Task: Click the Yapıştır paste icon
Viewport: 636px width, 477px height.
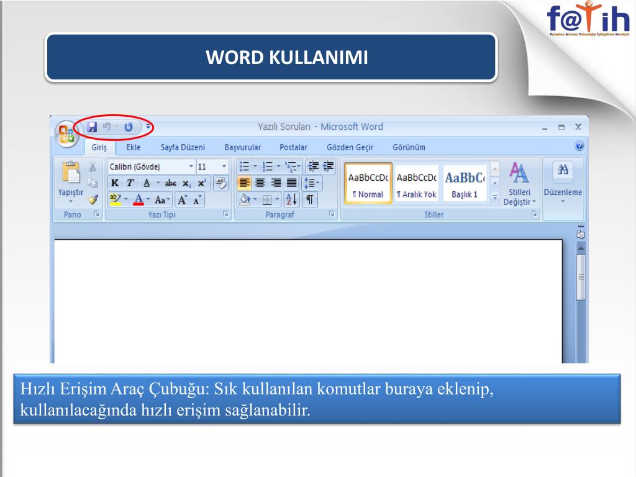Action: pos(71,173)
